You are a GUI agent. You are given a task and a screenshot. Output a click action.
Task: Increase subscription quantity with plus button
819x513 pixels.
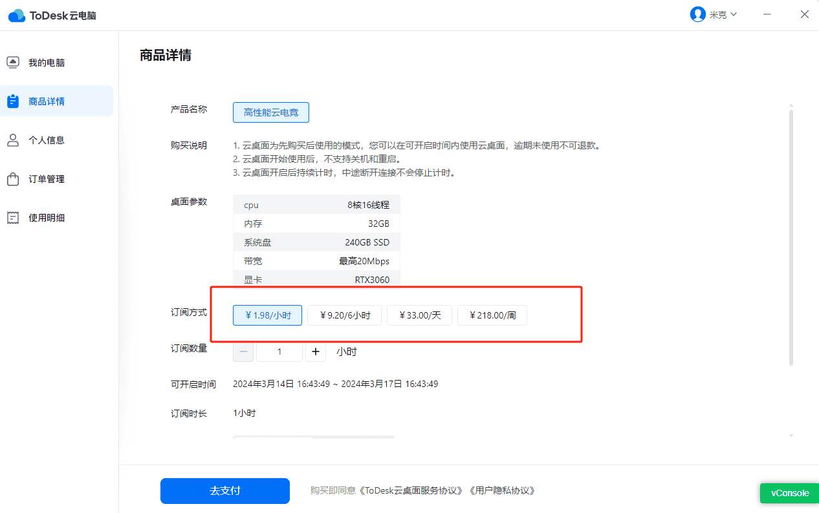tap(316, 351)
